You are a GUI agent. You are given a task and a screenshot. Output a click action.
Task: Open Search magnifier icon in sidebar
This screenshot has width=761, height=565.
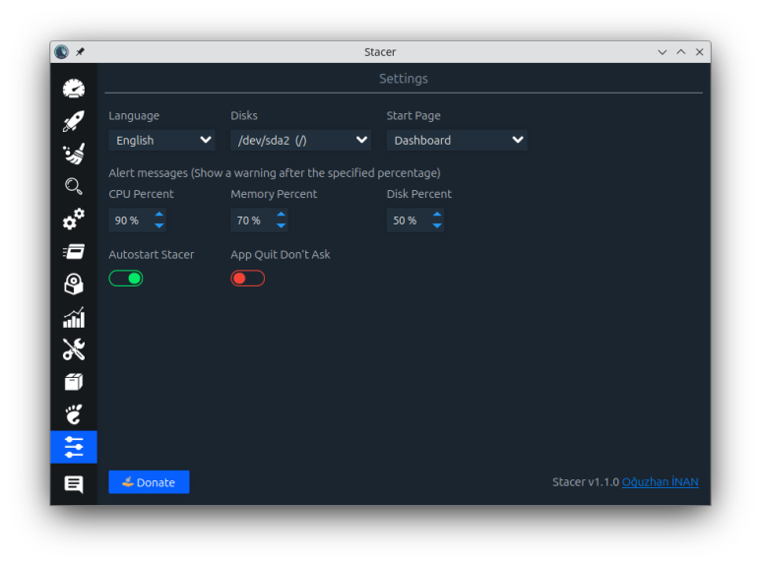coord(74,186)
